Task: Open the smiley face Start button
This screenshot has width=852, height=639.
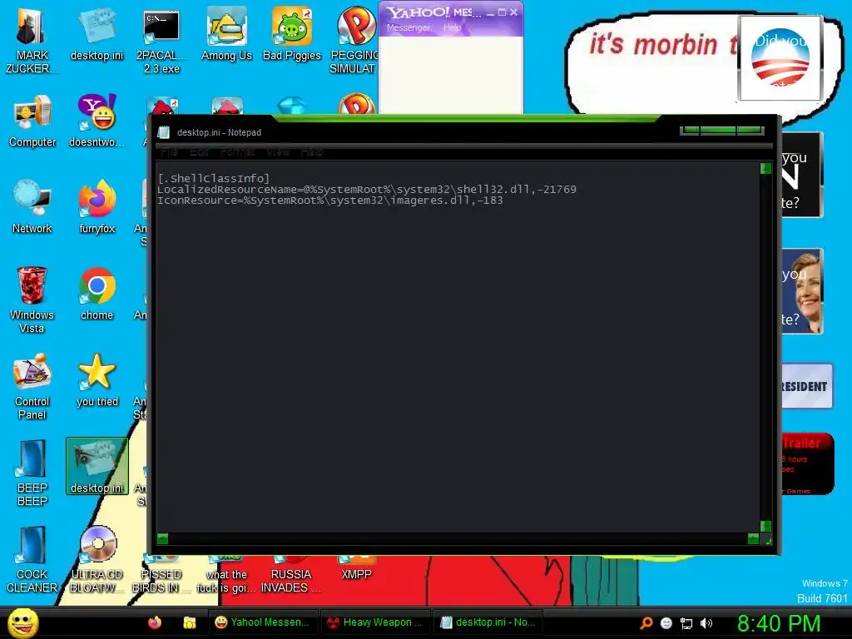Action: click(22, 622)
